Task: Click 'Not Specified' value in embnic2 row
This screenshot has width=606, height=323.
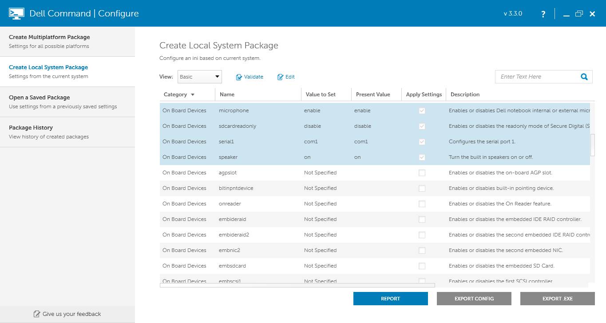Action: click(320, 251)
